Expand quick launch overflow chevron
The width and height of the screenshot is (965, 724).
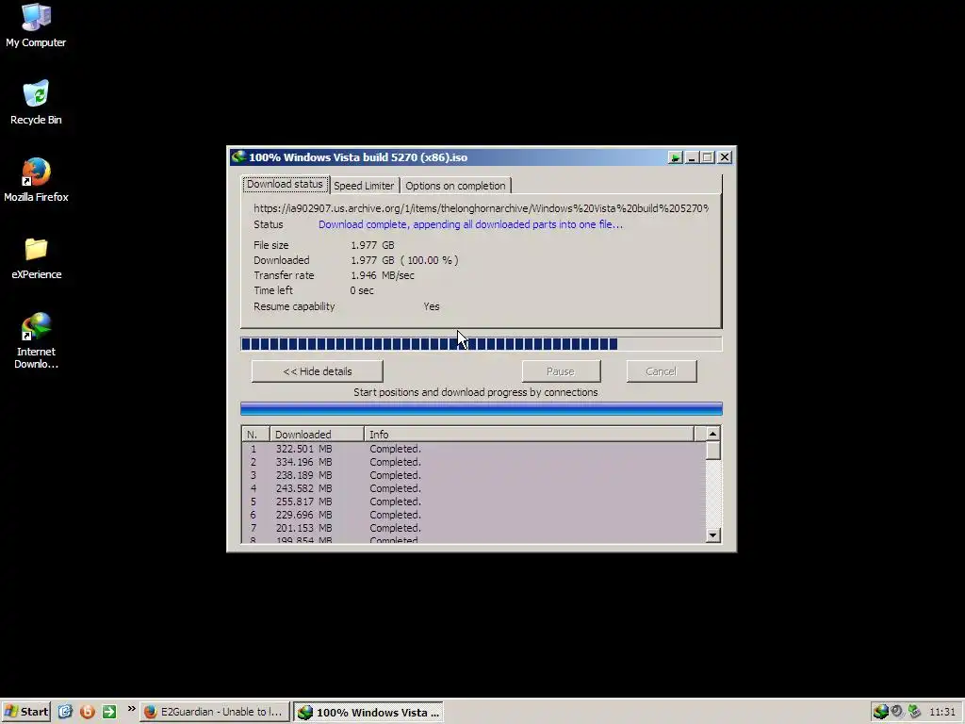pyautogui.click(x=131, y=709)
